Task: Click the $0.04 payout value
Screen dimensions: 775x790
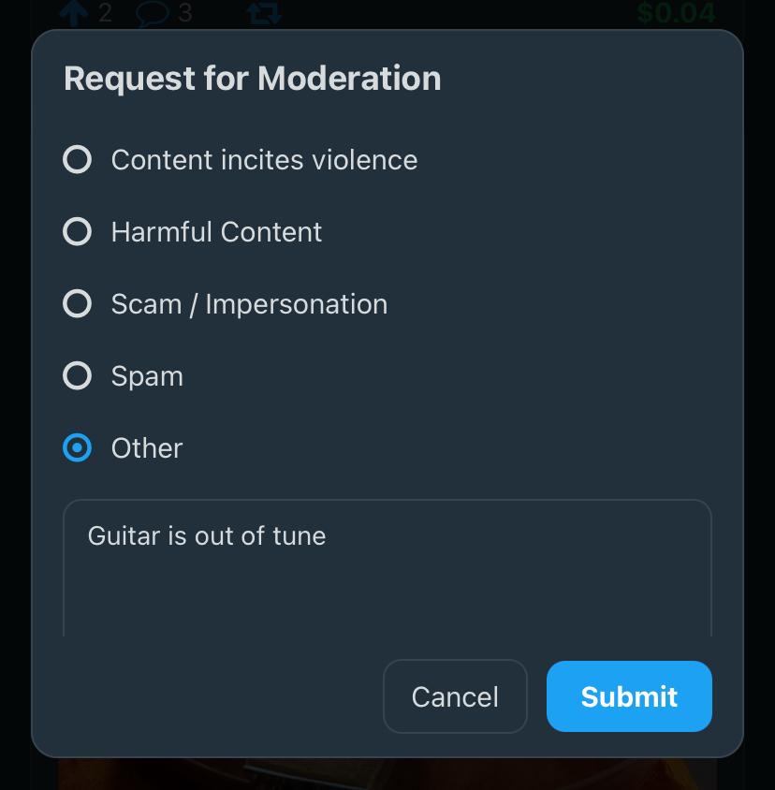Action: pyautogui.click(x=676, y=13)
